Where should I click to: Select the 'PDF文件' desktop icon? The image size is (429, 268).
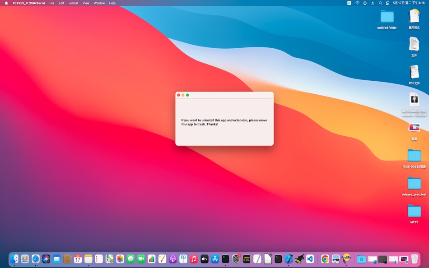(414, 72)
